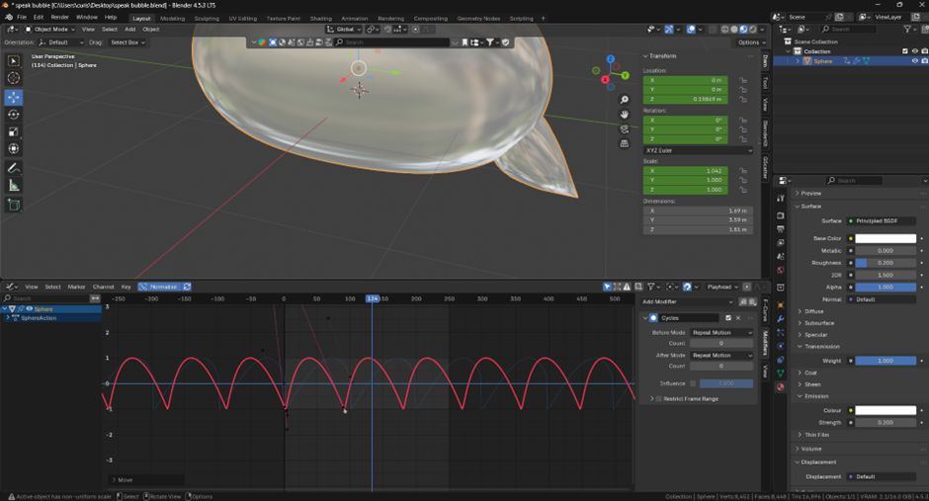Open the XYZ Euler rotation mode dropdown
The width and height of the screenshot is (929, 501).
(x=698, y=150)
